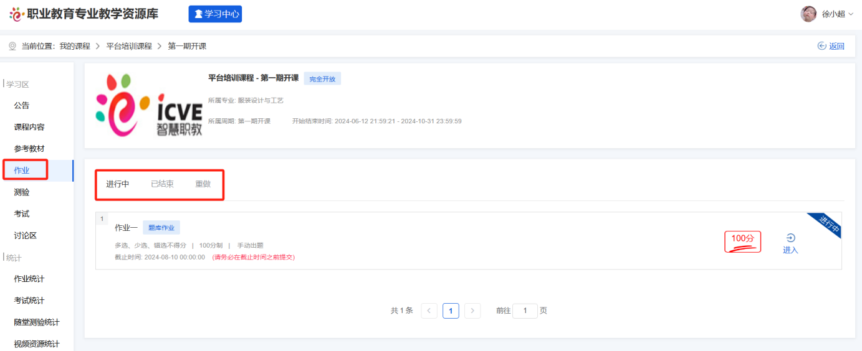This screenshot has width=862, height=351.
Task: Go to the next page arrow
Action: pos(472,311)
